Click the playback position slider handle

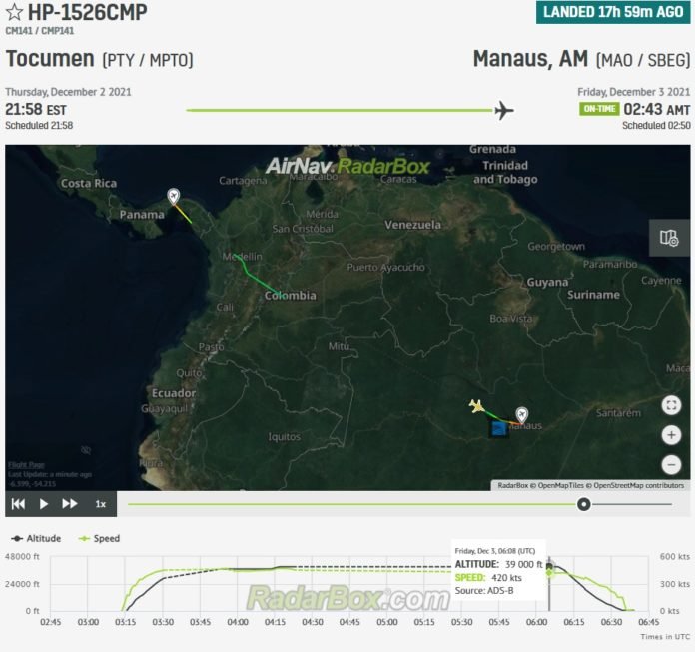(x=584, y=504)
